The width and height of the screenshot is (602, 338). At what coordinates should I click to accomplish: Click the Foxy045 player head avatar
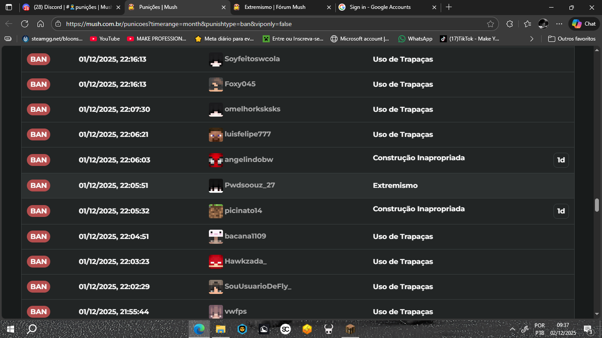pyautogui.click(x=216, y=84)
